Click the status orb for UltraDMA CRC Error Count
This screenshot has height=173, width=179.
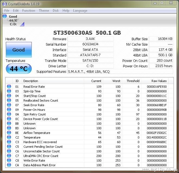pos(9,156)
